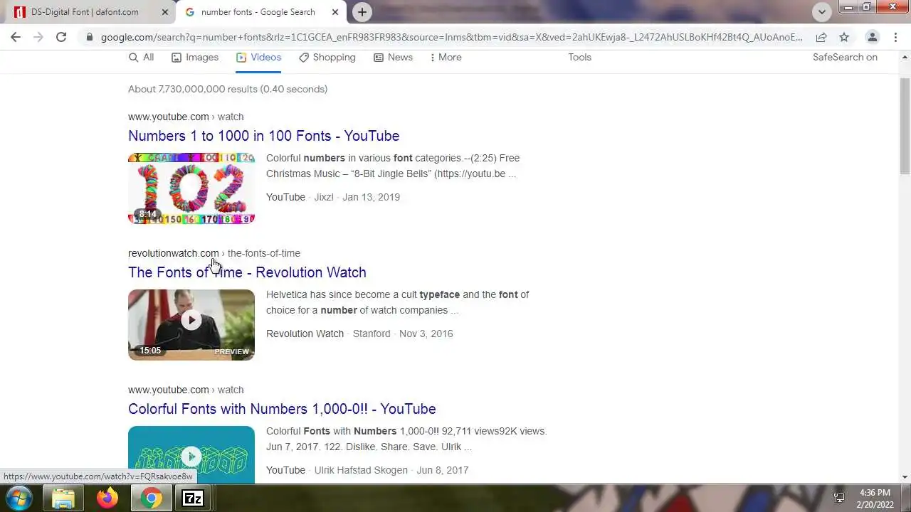
Task: Open the tab search dropdown arrow
Action: [x=822, y=11]
